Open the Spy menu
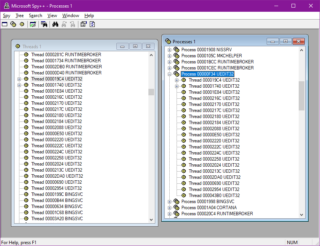The image size is (320, 246). click(6, 16)
